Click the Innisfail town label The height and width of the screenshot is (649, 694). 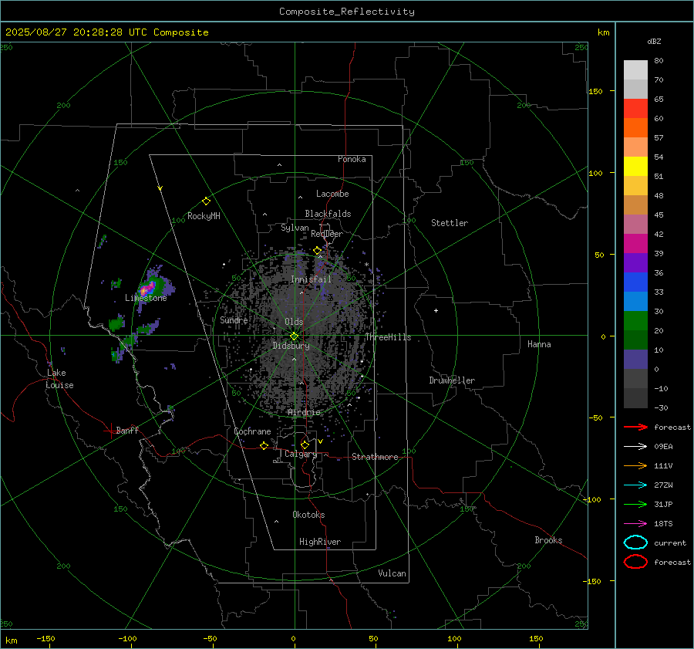click(x=311, y=279)
